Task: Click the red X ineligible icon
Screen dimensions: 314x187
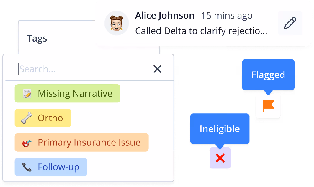Action: (x=220, y=158)
